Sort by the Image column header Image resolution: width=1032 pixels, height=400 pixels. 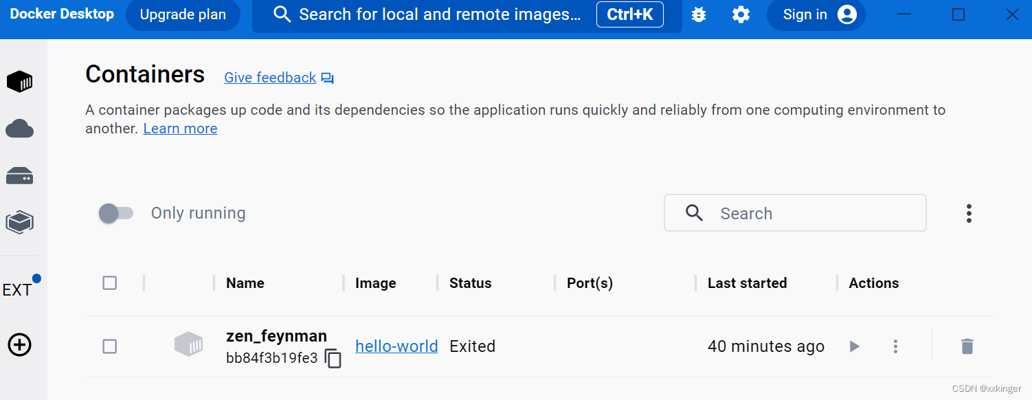tap(376, 283)
